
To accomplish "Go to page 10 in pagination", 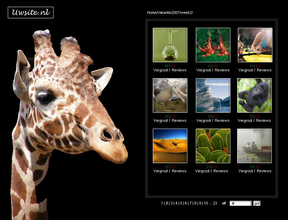I will (x=206, y=203).
